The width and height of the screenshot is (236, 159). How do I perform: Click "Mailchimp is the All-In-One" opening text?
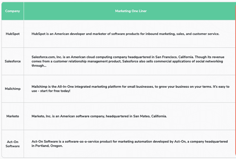[x=55, y=87]
